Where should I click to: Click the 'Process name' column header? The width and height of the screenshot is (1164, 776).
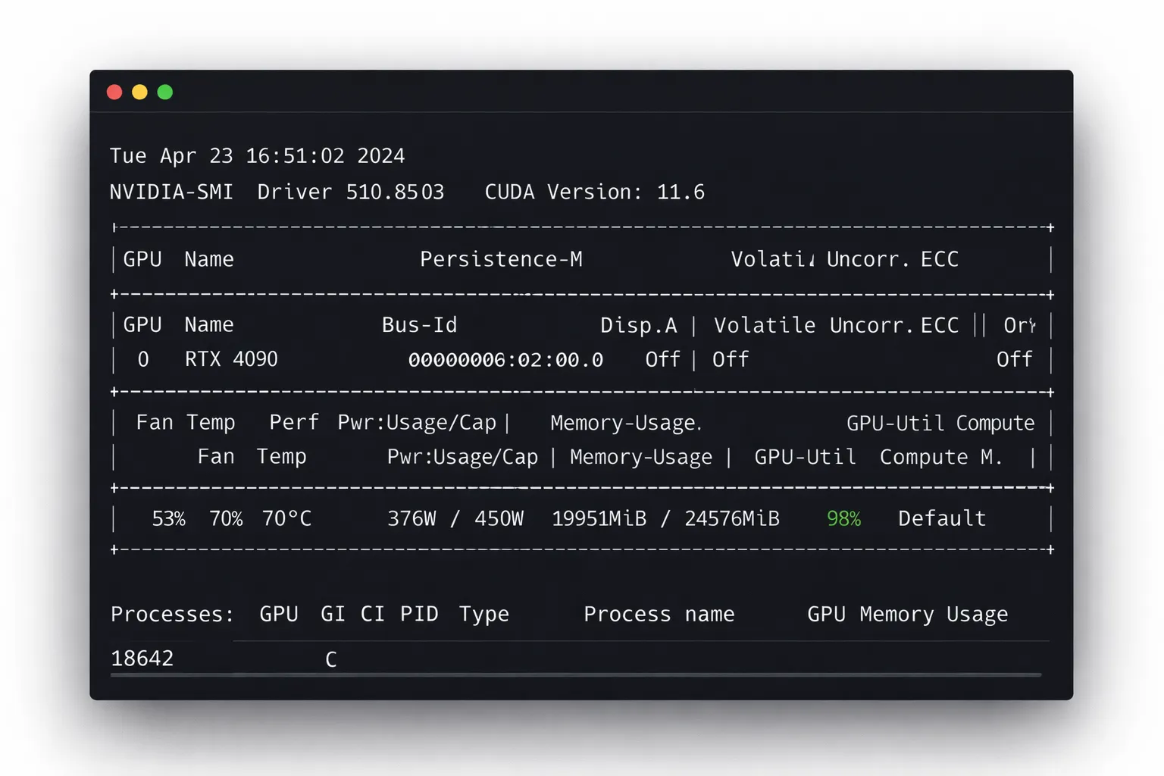[x=659, y=614]
